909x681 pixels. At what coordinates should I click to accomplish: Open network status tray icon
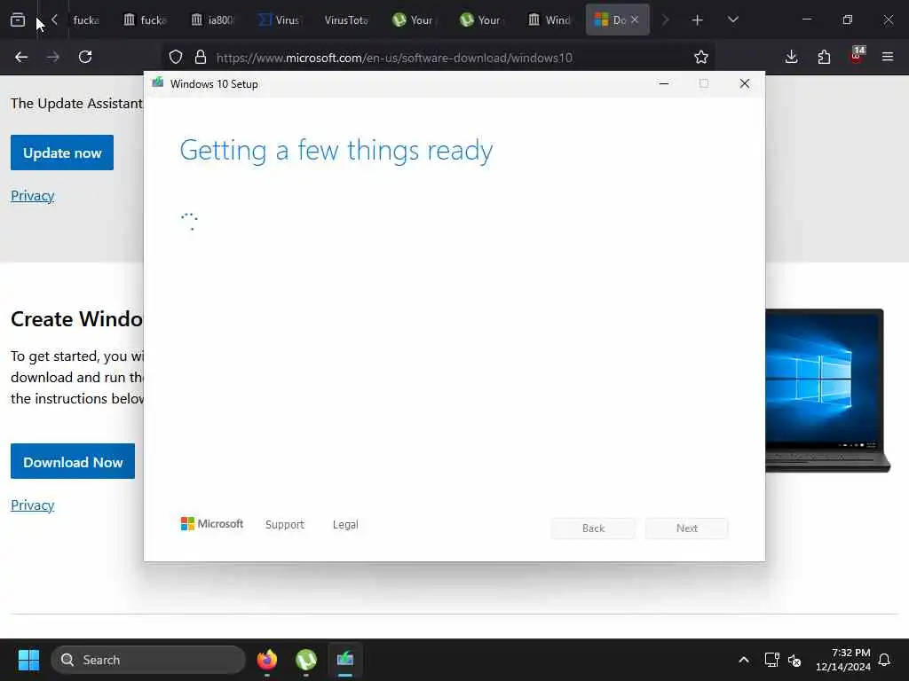pyautogui.click(x=771, y=660)
